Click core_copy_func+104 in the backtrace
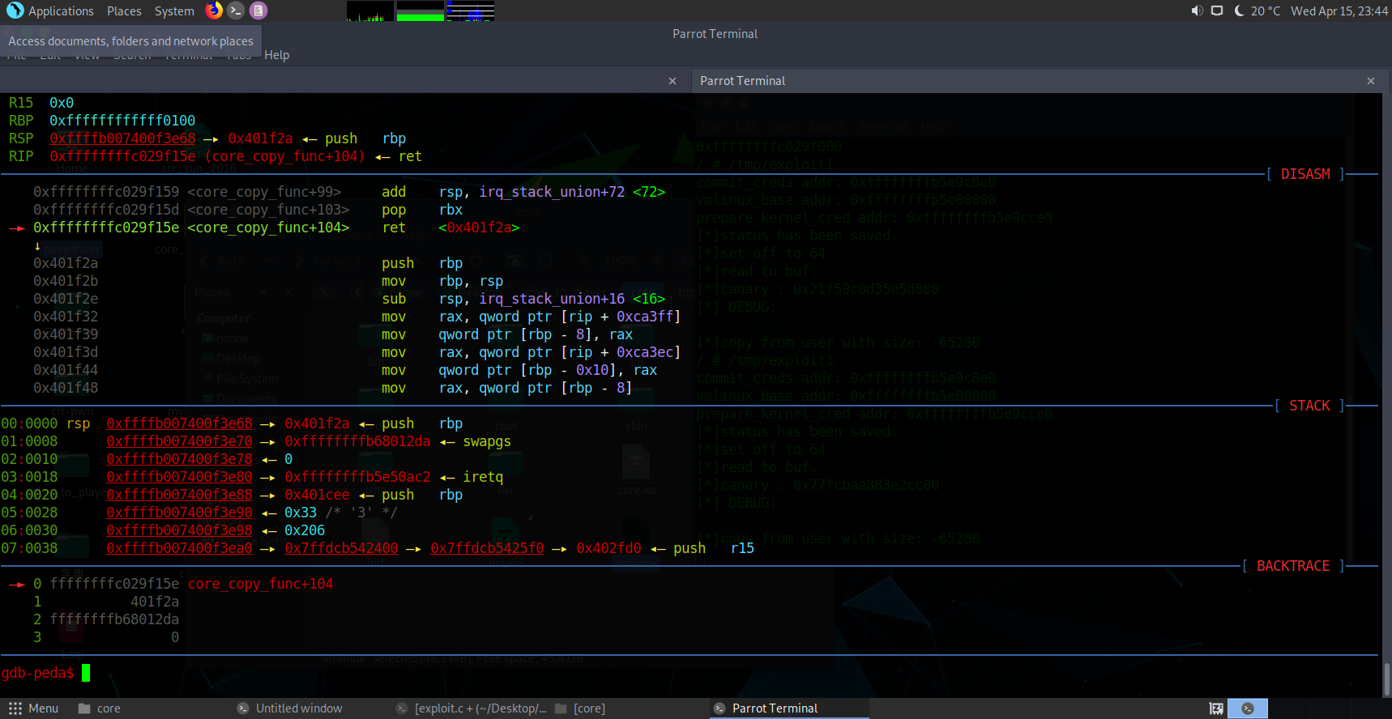1392x719 pixels. pos(260,584)
